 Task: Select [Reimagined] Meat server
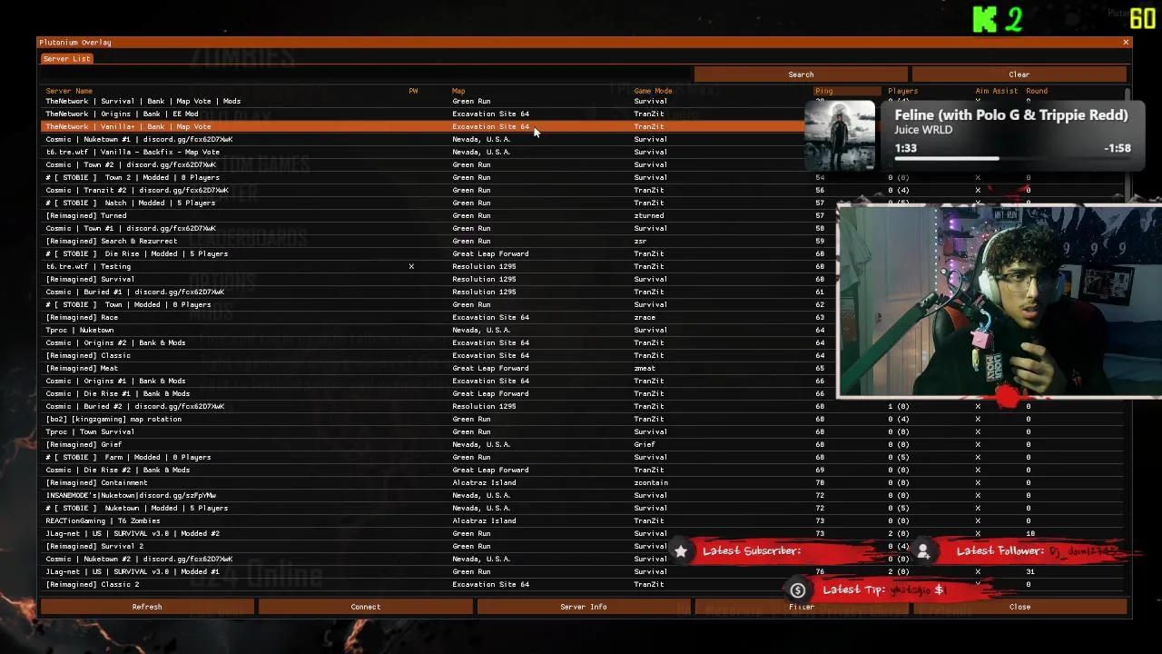point(582,368)
